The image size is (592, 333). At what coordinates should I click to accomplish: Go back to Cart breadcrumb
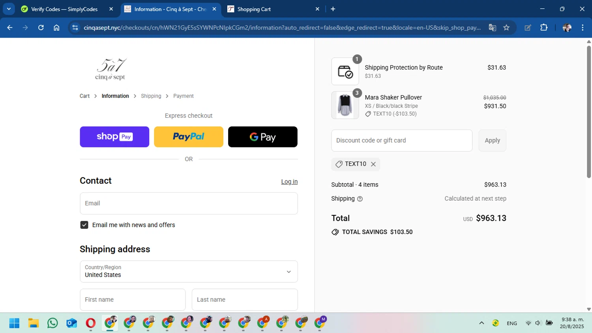pyautogui.click(x=84, y=96)
